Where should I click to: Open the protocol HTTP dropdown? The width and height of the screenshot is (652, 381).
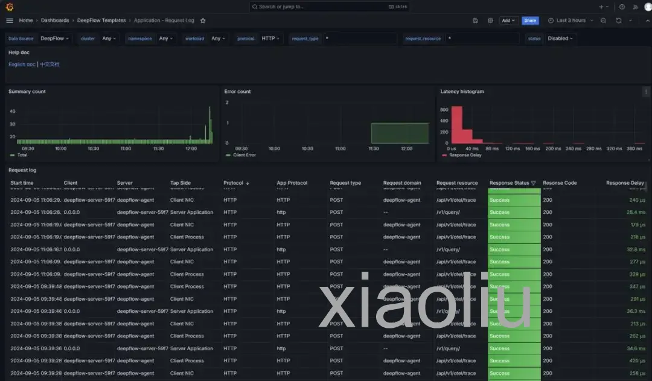tap(270, 38)
